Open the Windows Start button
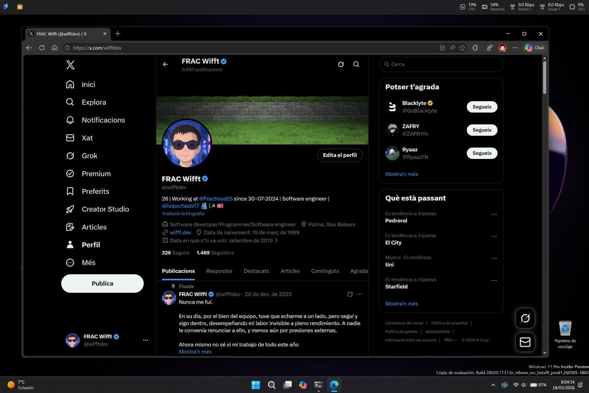This screenshot has width=589, height=393. [x=256, y=385]
